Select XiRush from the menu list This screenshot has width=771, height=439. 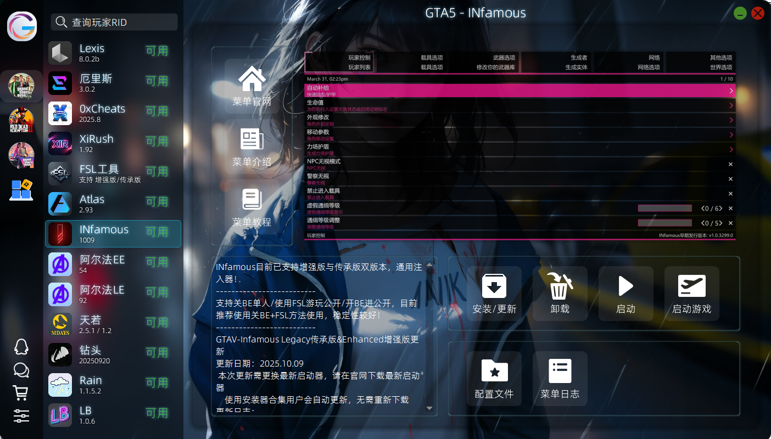[113, 143]
